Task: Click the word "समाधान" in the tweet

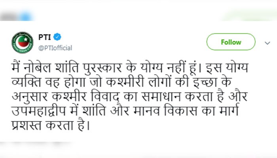Action: click(x=166, y=96)
